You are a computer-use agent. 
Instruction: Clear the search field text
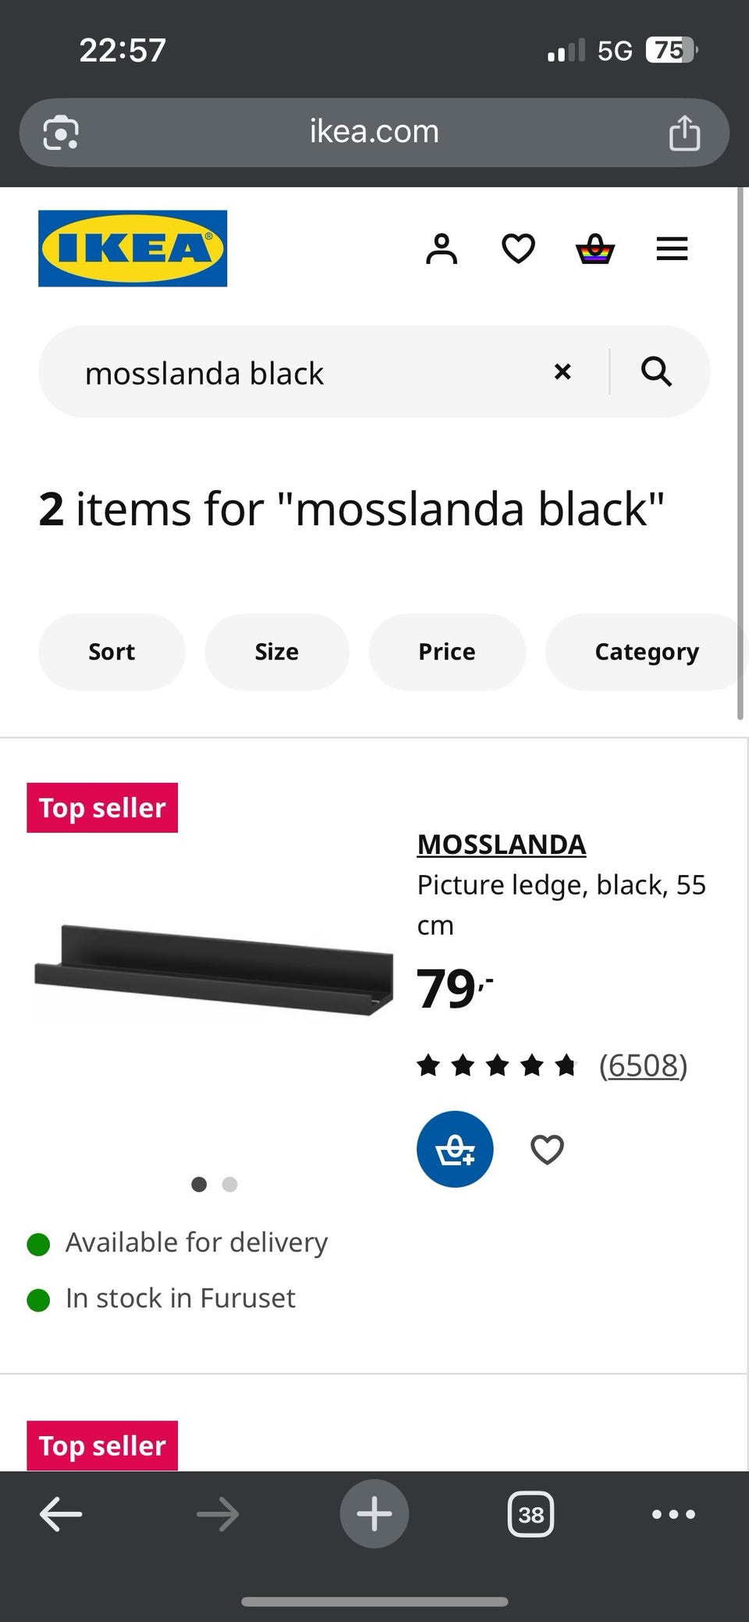(562, 372)
